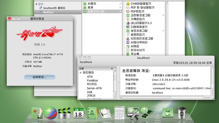Viewport: 219px width, 123px height.
Task: Open the green folder dock icon
Action: coord(168,113)
